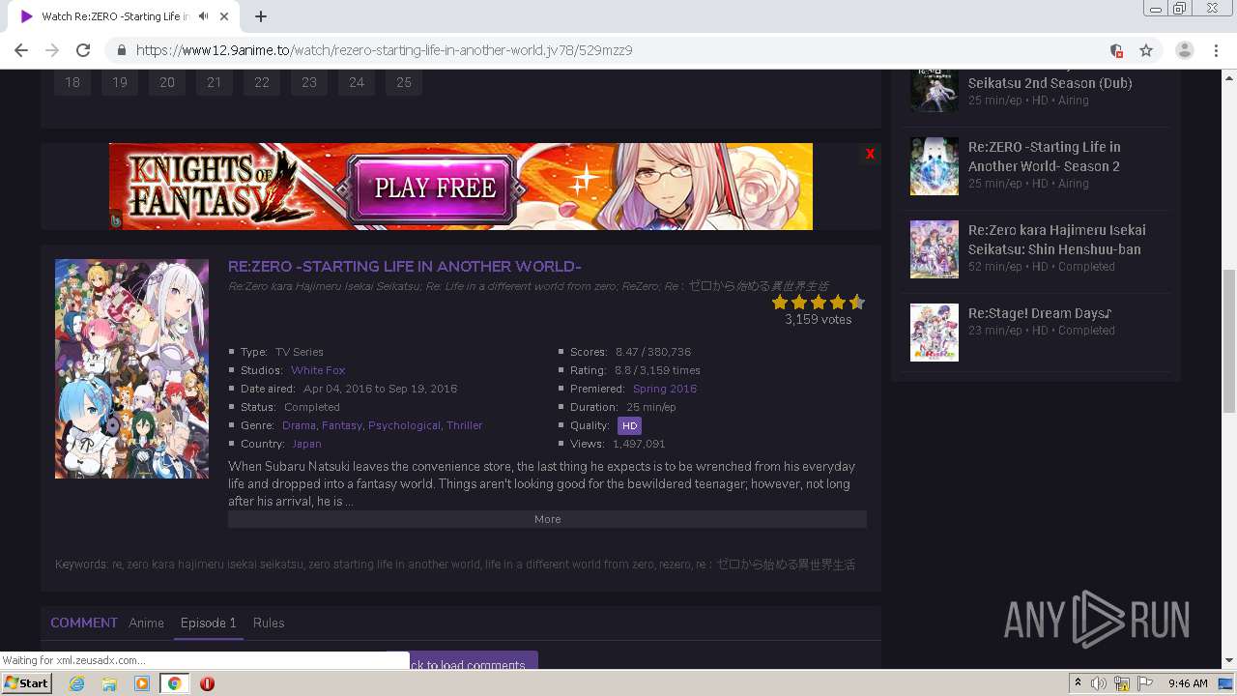Open the Psychological genre link
1237x696 pixels.
[404, 425]
